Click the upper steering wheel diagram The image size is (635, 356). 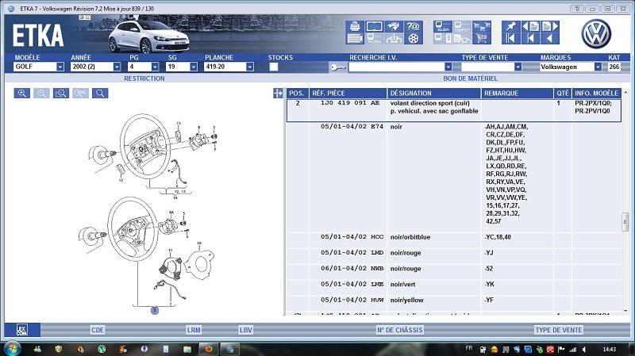[147, 147]
